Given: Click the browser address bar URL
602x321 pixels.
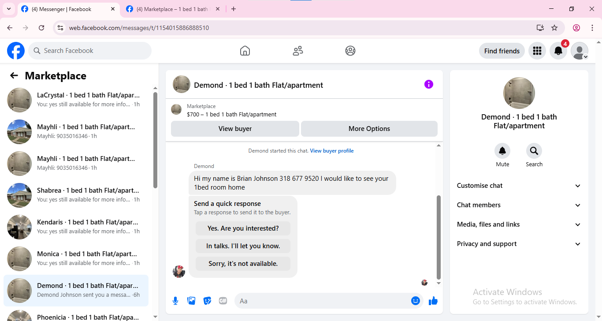Looking at the screenshot, I should tap(139, 28).
